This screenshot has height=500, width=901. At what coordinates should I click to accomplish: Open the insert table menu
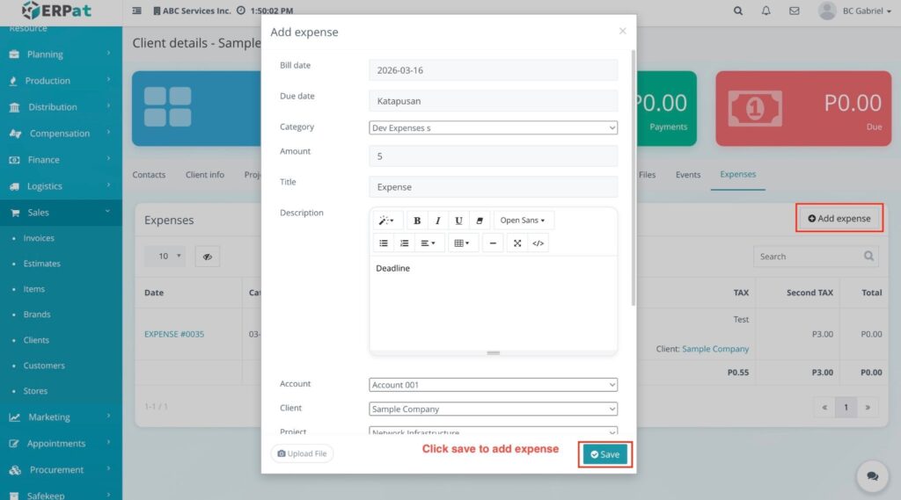pos(462,243)
